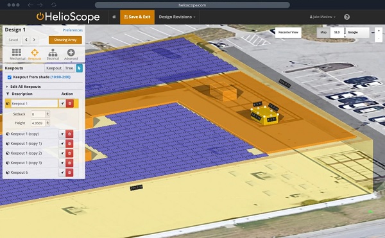Open the Google imagery dropdown

point(357,32)
